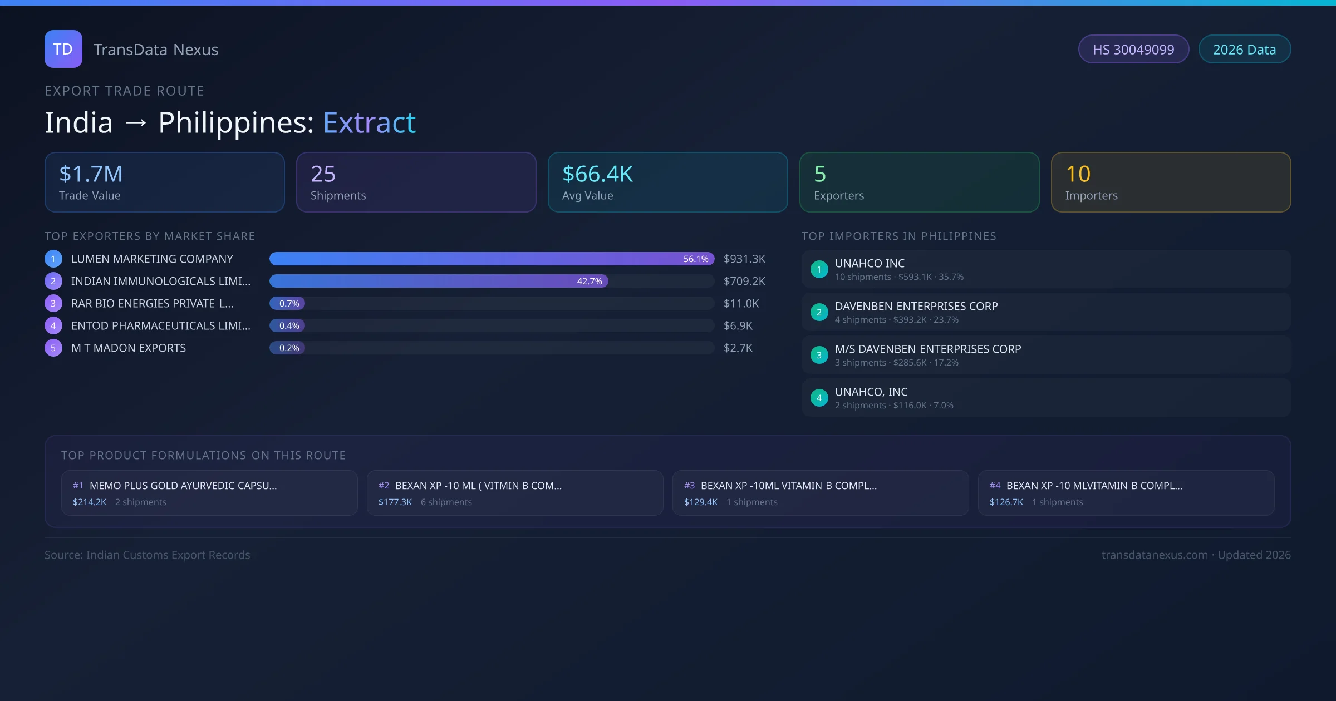Click the TransData Nexus brand name
This screenshot has height=701, width=1336.
[156, 50]
